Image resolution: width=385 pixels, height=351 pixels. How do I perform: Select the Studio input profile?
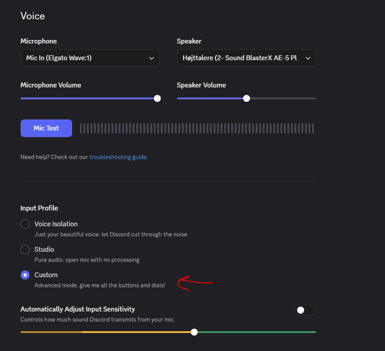coord(25,250)
